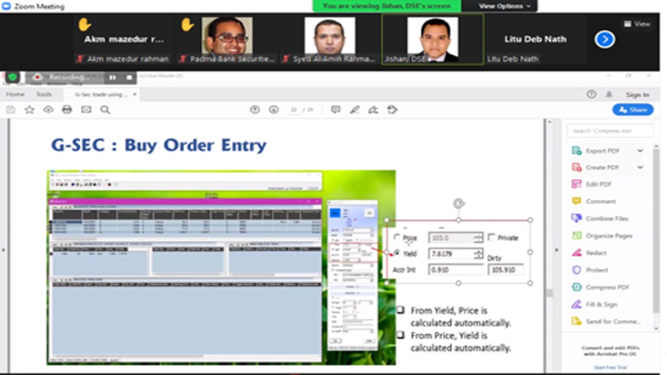Click the blue Share button
The width and height of the screenshot is (667, 375).
(633, 109)
